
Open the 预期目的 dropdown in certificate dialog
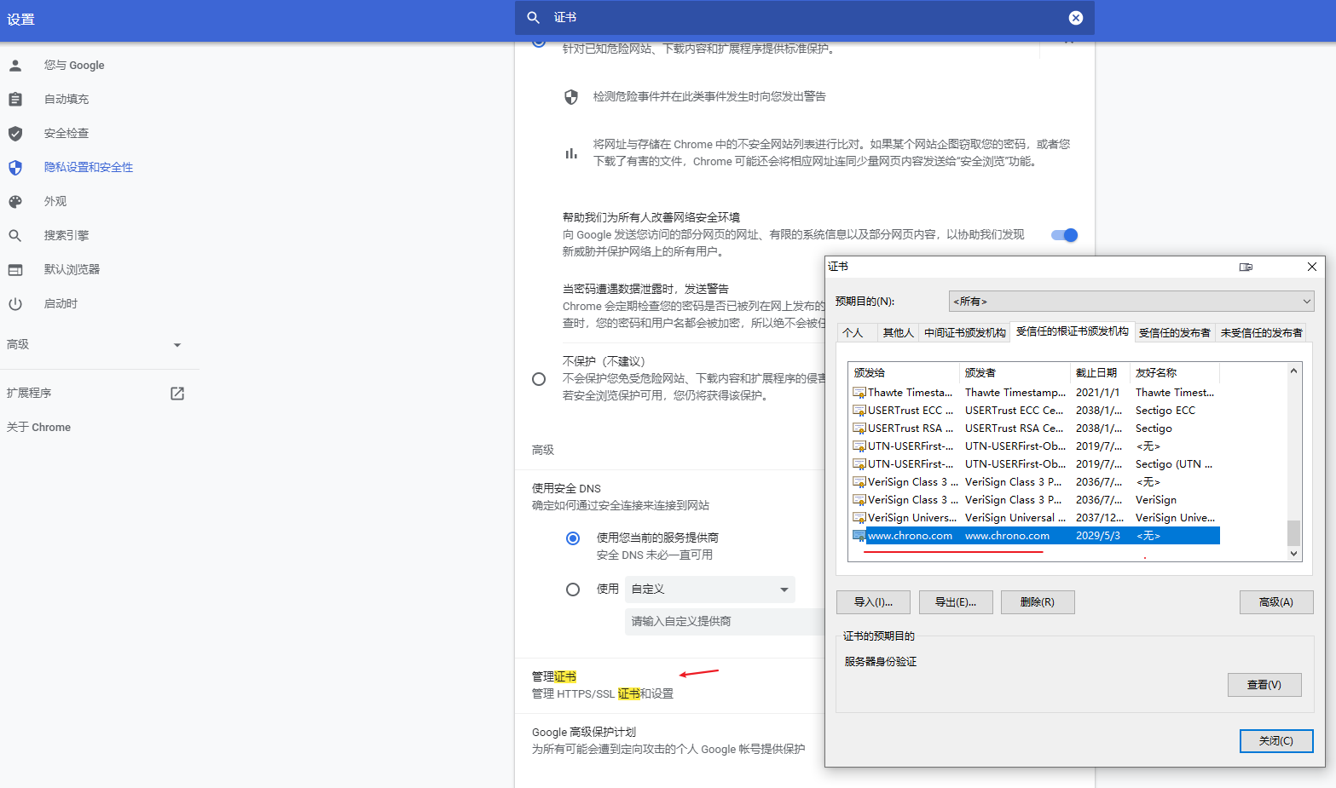click(x=1131, y=302)
